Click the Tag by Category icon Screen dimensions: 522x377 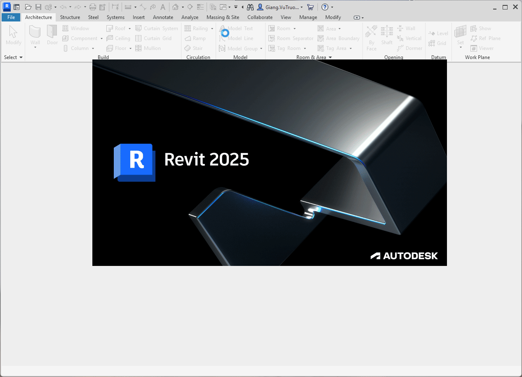pyautogui.click(x=153, y=7)
